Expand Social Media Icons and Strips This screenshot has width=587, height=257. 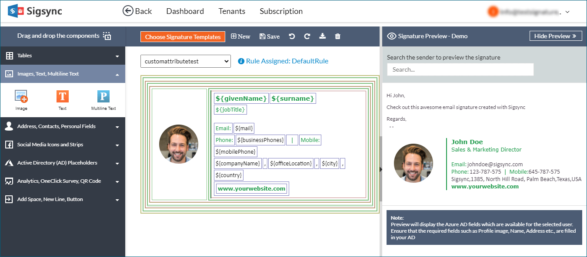[63, 145]
